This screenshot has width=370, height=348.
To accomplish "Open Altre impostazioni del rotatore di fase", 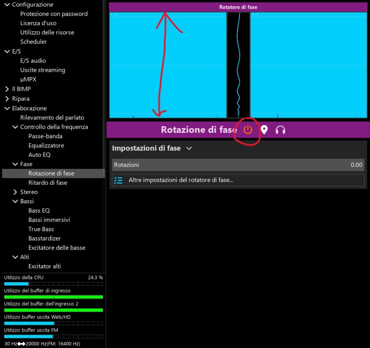I will point(238,180).
